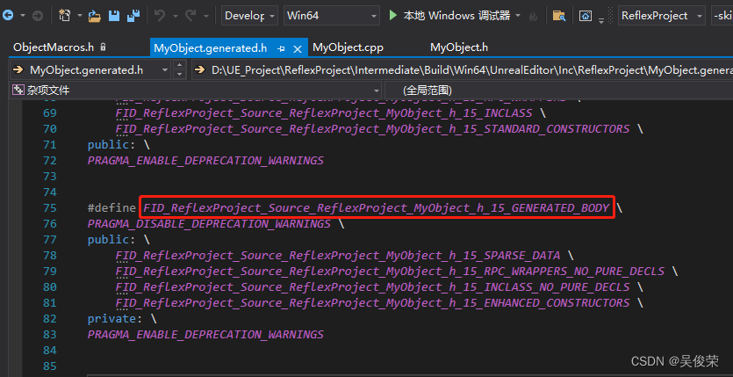Click the Navigate Forward arrow icon
The image size is (733, 377).
click(38, 16)
